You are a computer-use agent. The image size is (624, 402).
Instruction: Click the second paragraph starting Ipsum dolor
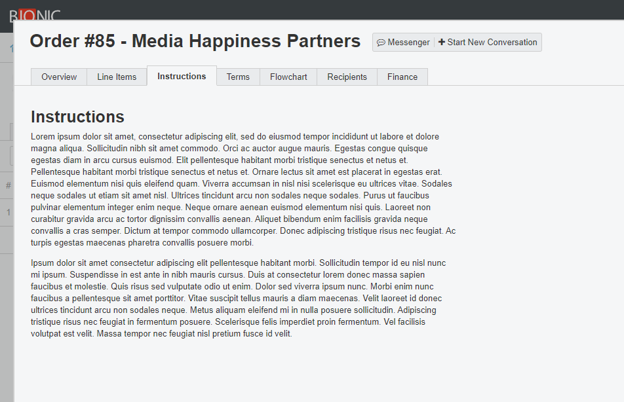pyautogui.click(x=239, y=298)
